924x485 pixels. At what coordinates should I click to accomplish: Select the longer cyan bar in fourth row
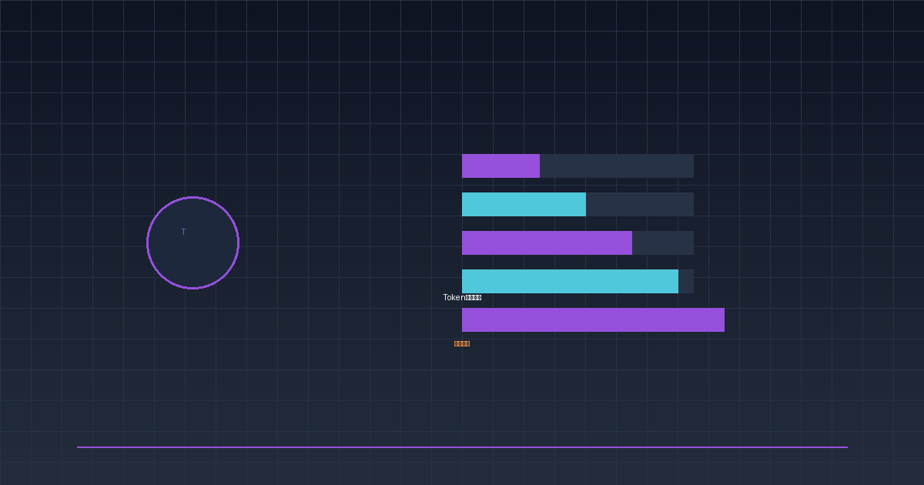pyautogui.click(x=570, y=281)
